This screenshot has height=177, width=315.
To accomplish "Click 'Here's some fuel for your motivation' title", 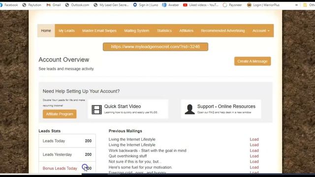I will pos(140,167).
